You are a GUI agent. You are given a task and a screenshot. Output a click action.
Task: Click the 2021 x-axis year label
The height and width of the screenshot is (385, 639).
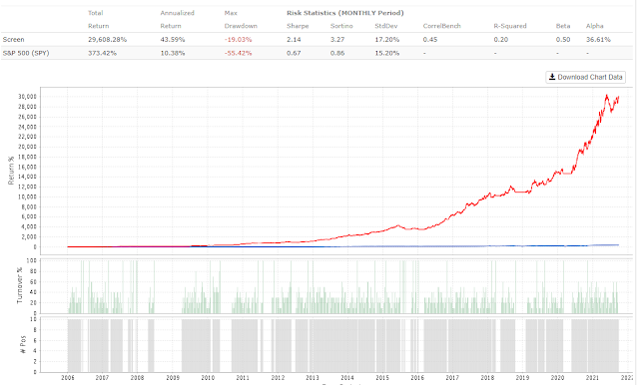[592, 378]
